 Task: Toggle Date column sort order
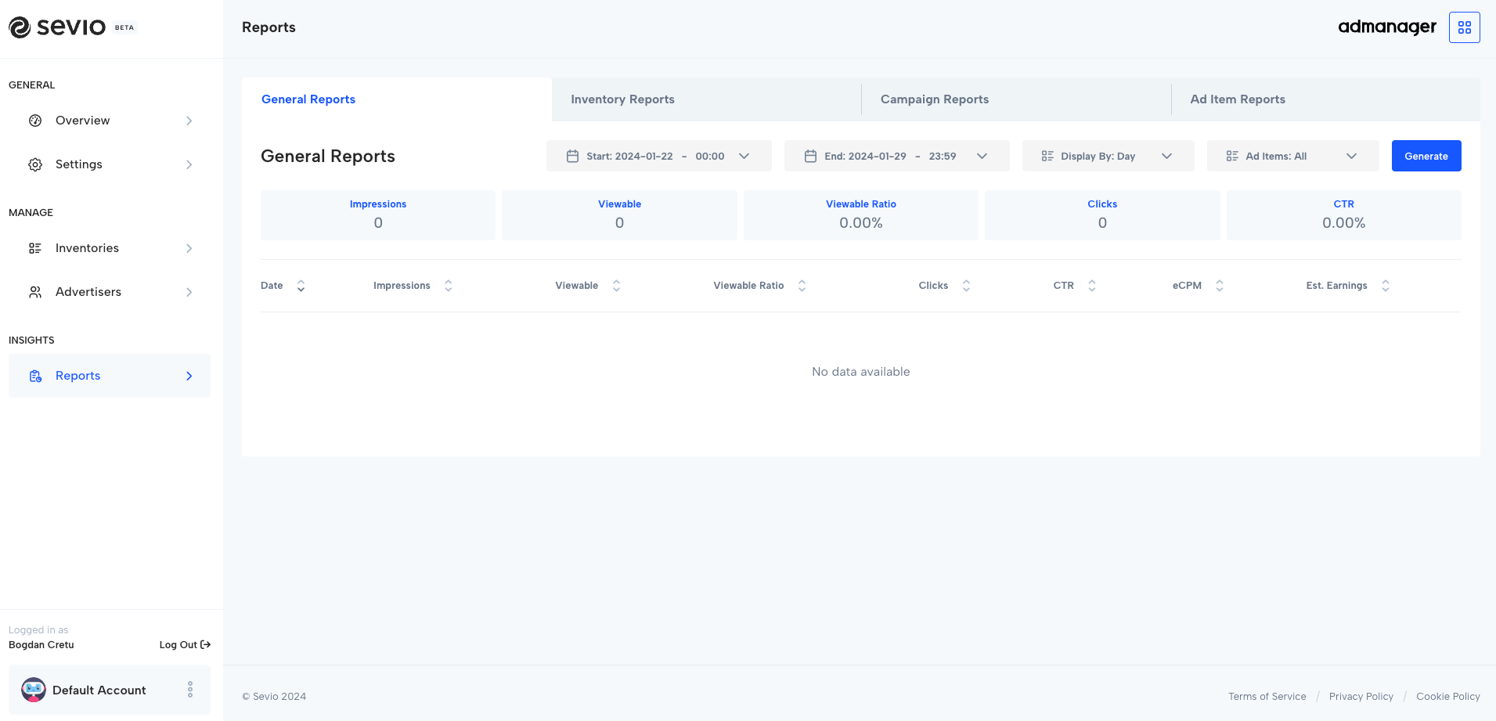[x=301, y=285]
